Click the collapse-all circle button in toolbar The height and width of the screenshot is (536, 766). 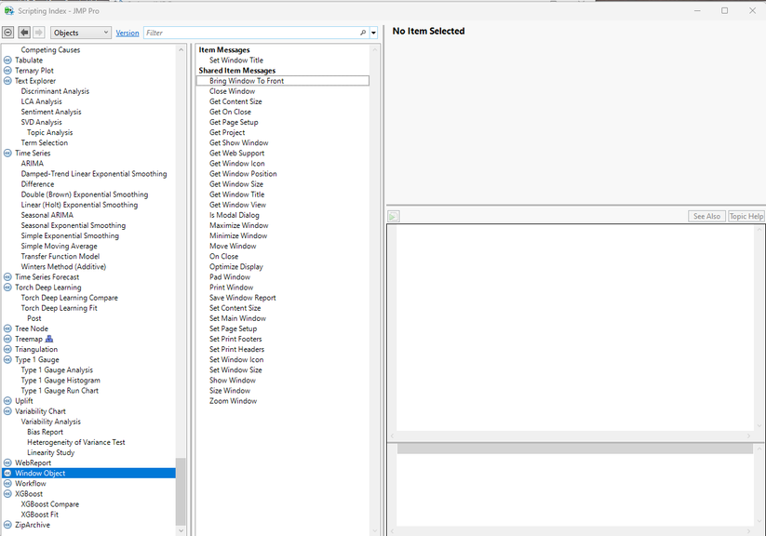[7, 33]
